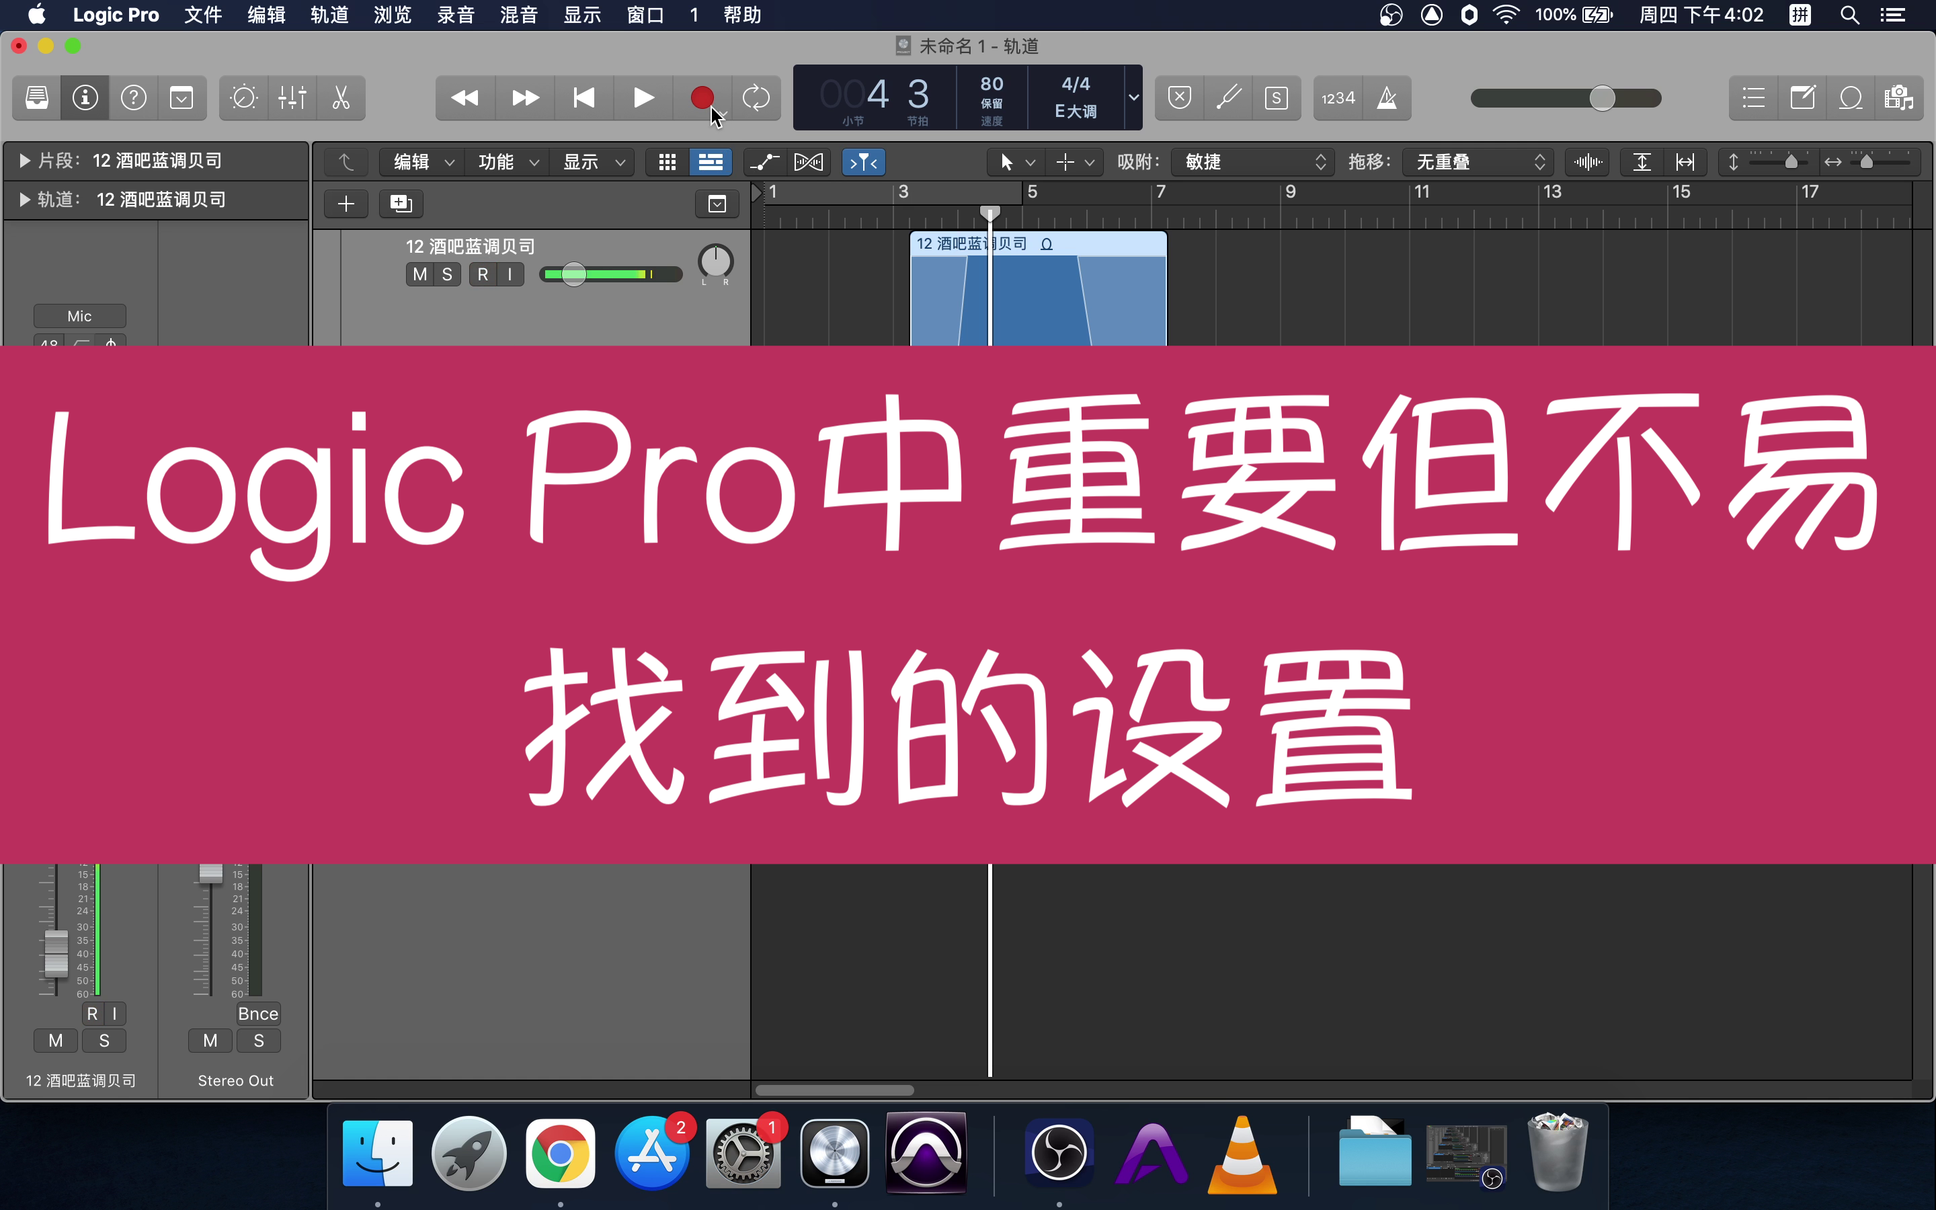The height and width of the screenshot is (1210, 1936).
Task: Toggle Catch Playhead button
Action: tap(863, 161)
